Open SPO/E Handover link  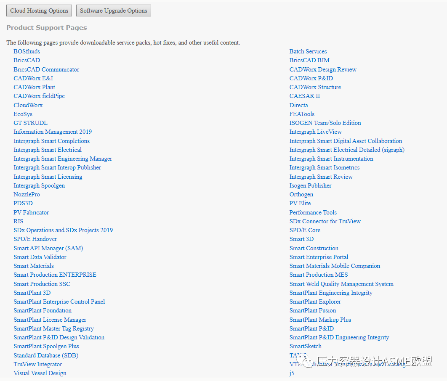pyautogui.click(x=35, y=239)
